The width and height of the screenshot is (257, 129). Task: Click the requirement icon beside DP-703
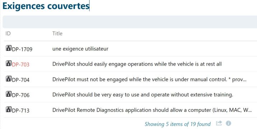9,63
